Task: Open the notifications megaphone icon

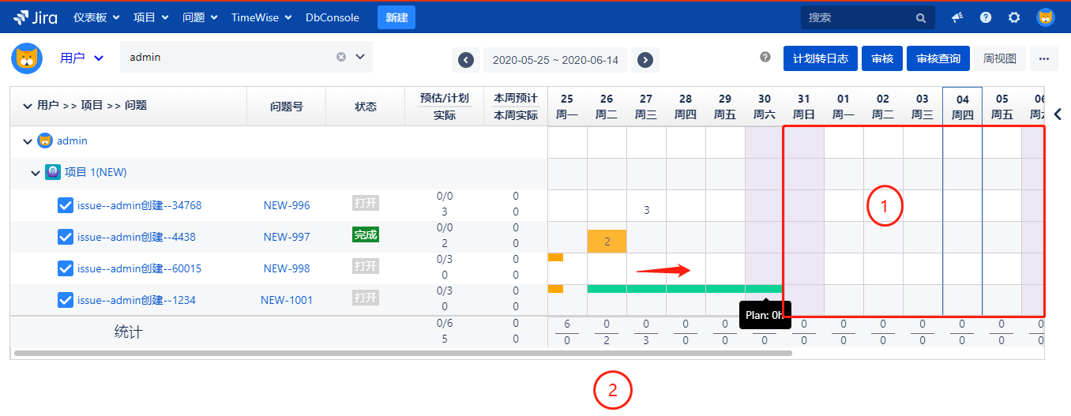Action: tap(956, 17)
